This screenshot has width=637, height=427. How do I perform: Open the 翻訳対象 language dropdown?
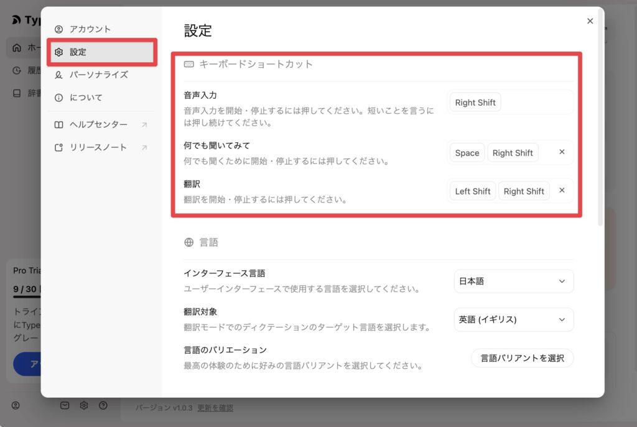coord(513,319)
